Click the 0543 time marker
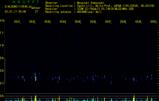Screen dimensions: 159x101 (48, 21)
